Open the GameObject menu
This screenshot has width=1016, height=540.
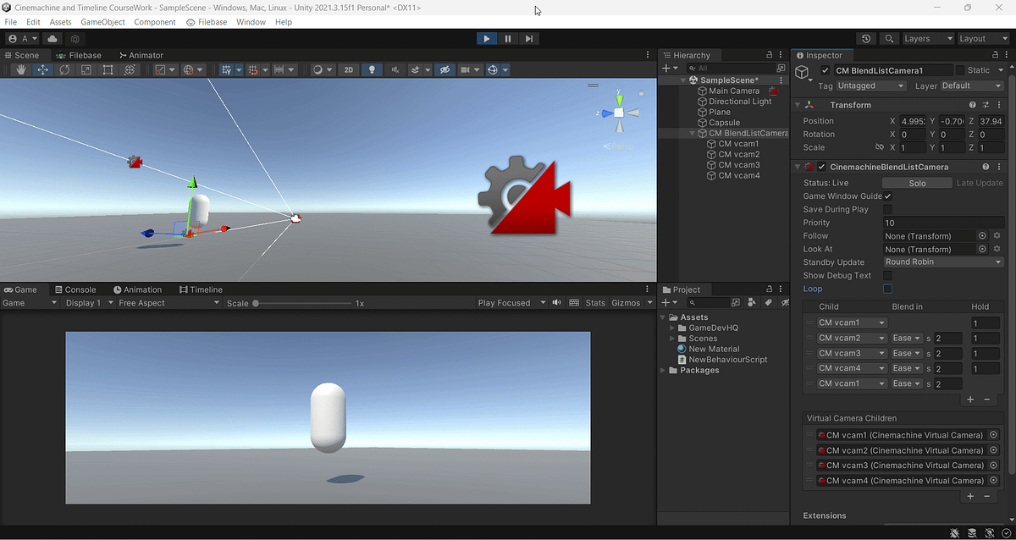click(x=102, y=22)
